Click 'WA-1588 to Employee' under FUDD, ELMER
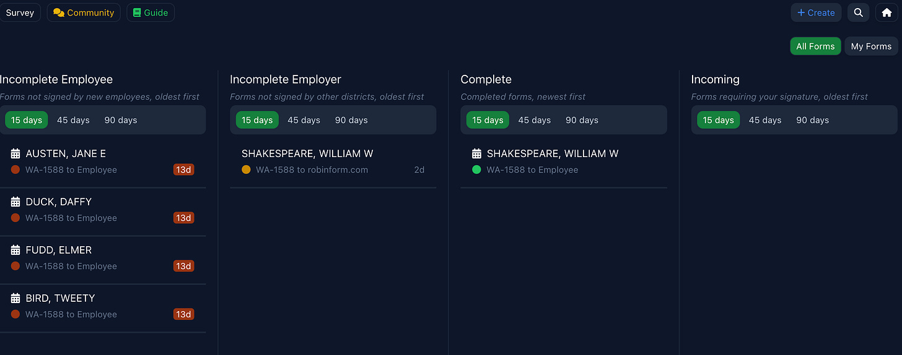902x355 pixels. (x=71, y=266)
